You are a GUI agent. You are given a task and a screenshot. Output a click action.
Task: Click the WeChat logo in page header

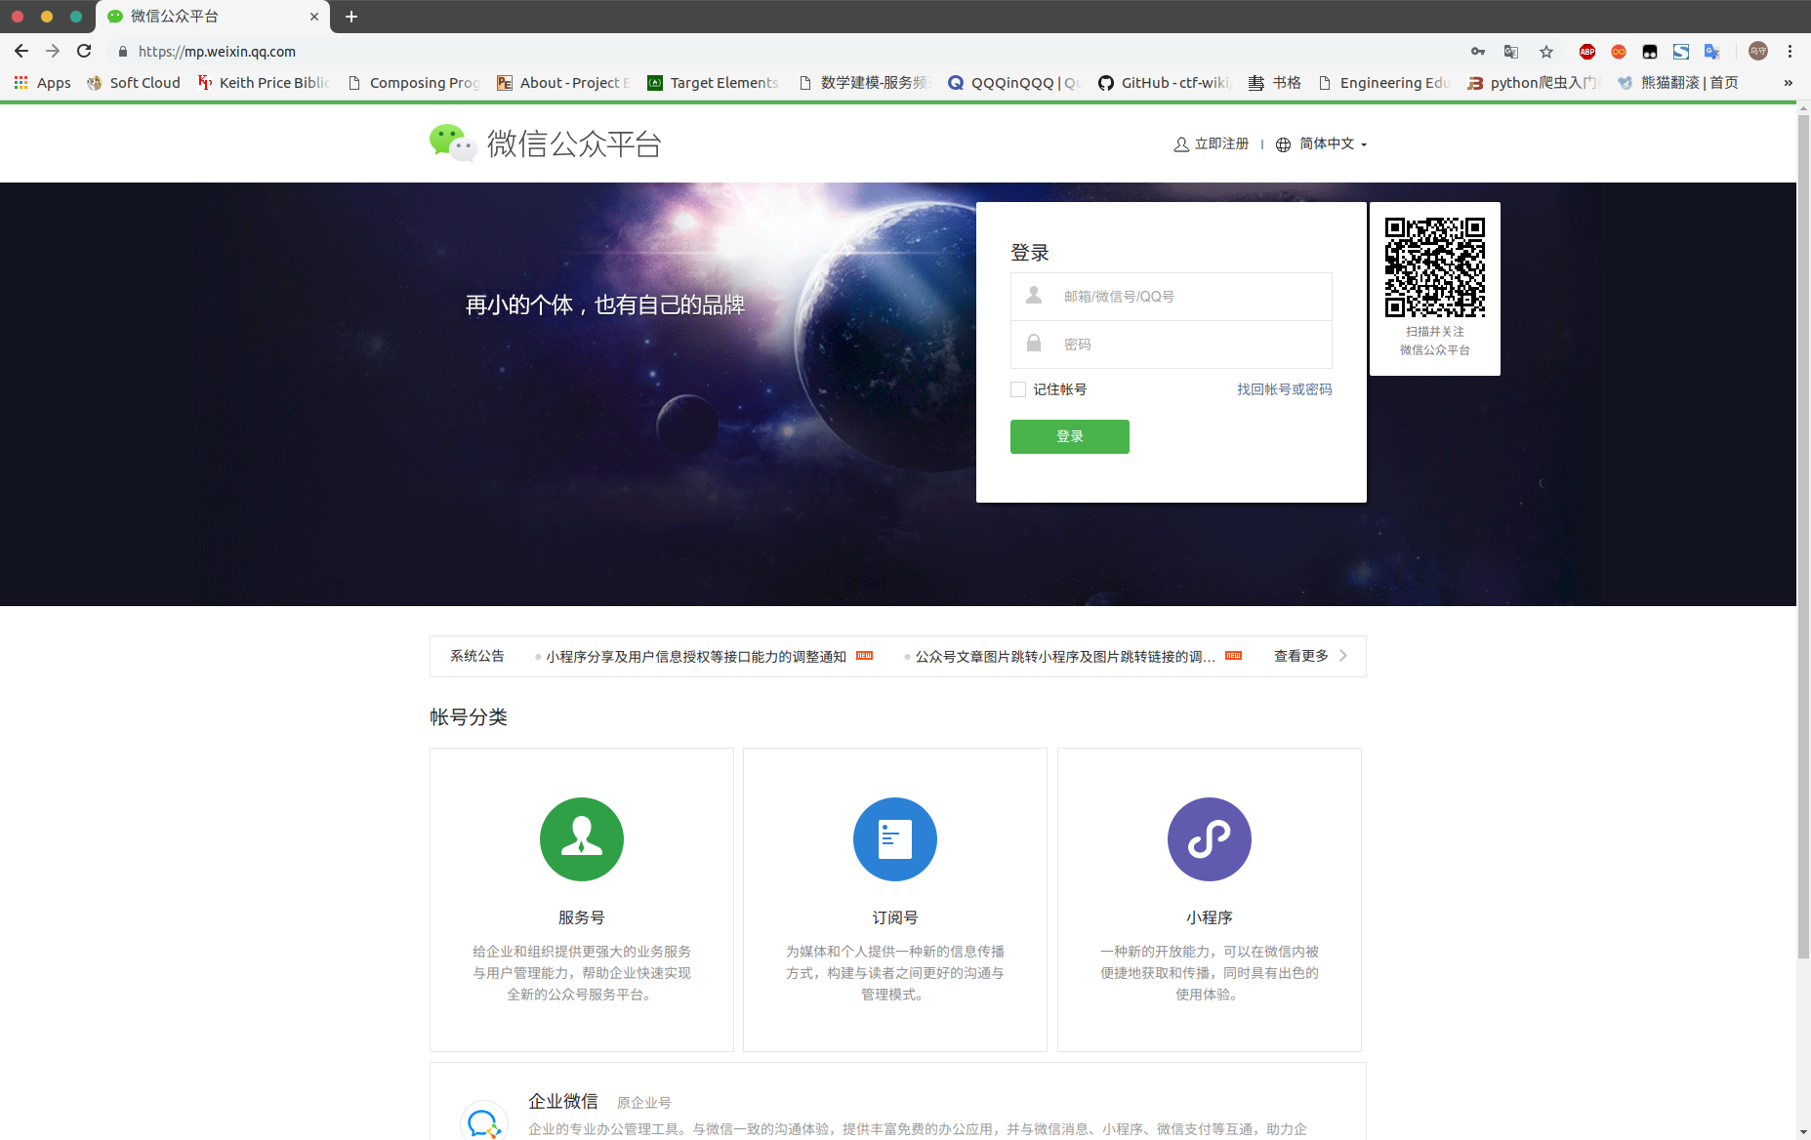pos(453,143)
